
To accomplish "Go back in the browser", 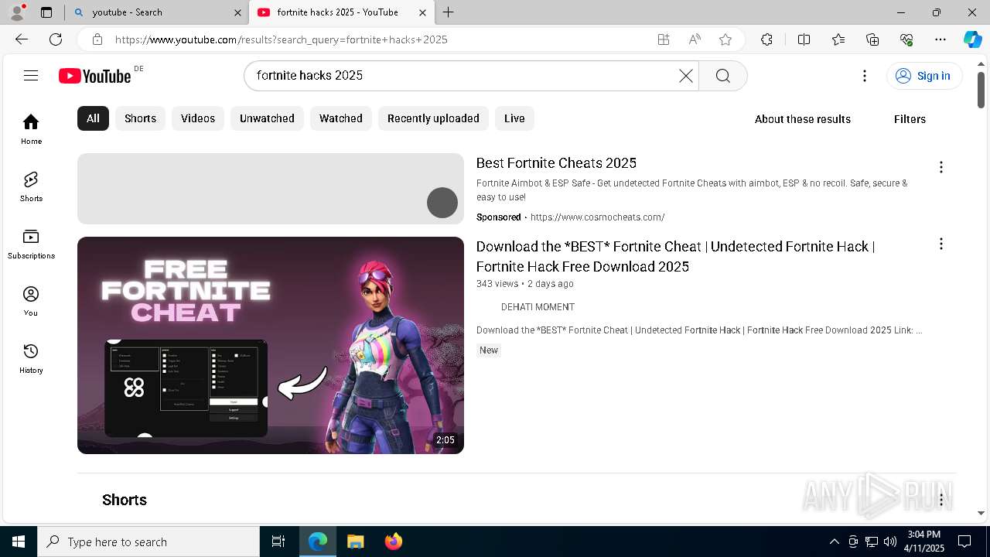I will (x=22, y=39).
